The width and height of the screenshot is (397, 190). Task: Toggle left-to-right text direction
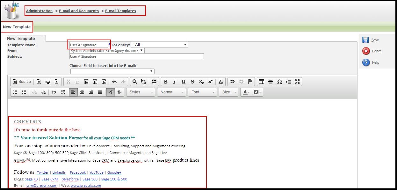click(111, 92)
